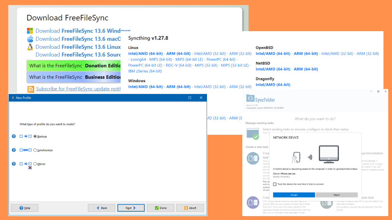This screenshot has width=392, height=220.
Task: Click blue circular icon under Create a new task
Action: point(253,158)
